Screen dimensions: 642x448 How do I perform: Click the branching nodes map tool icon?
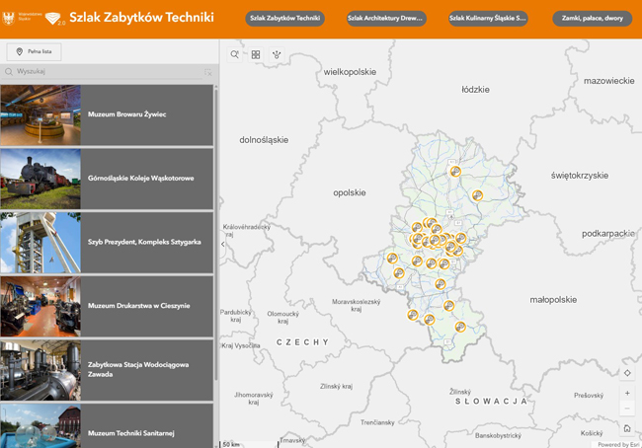point(277,54)
